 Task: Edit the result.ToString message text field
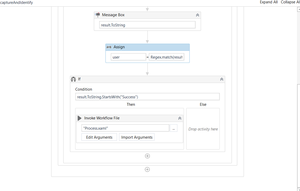(147, 25)
